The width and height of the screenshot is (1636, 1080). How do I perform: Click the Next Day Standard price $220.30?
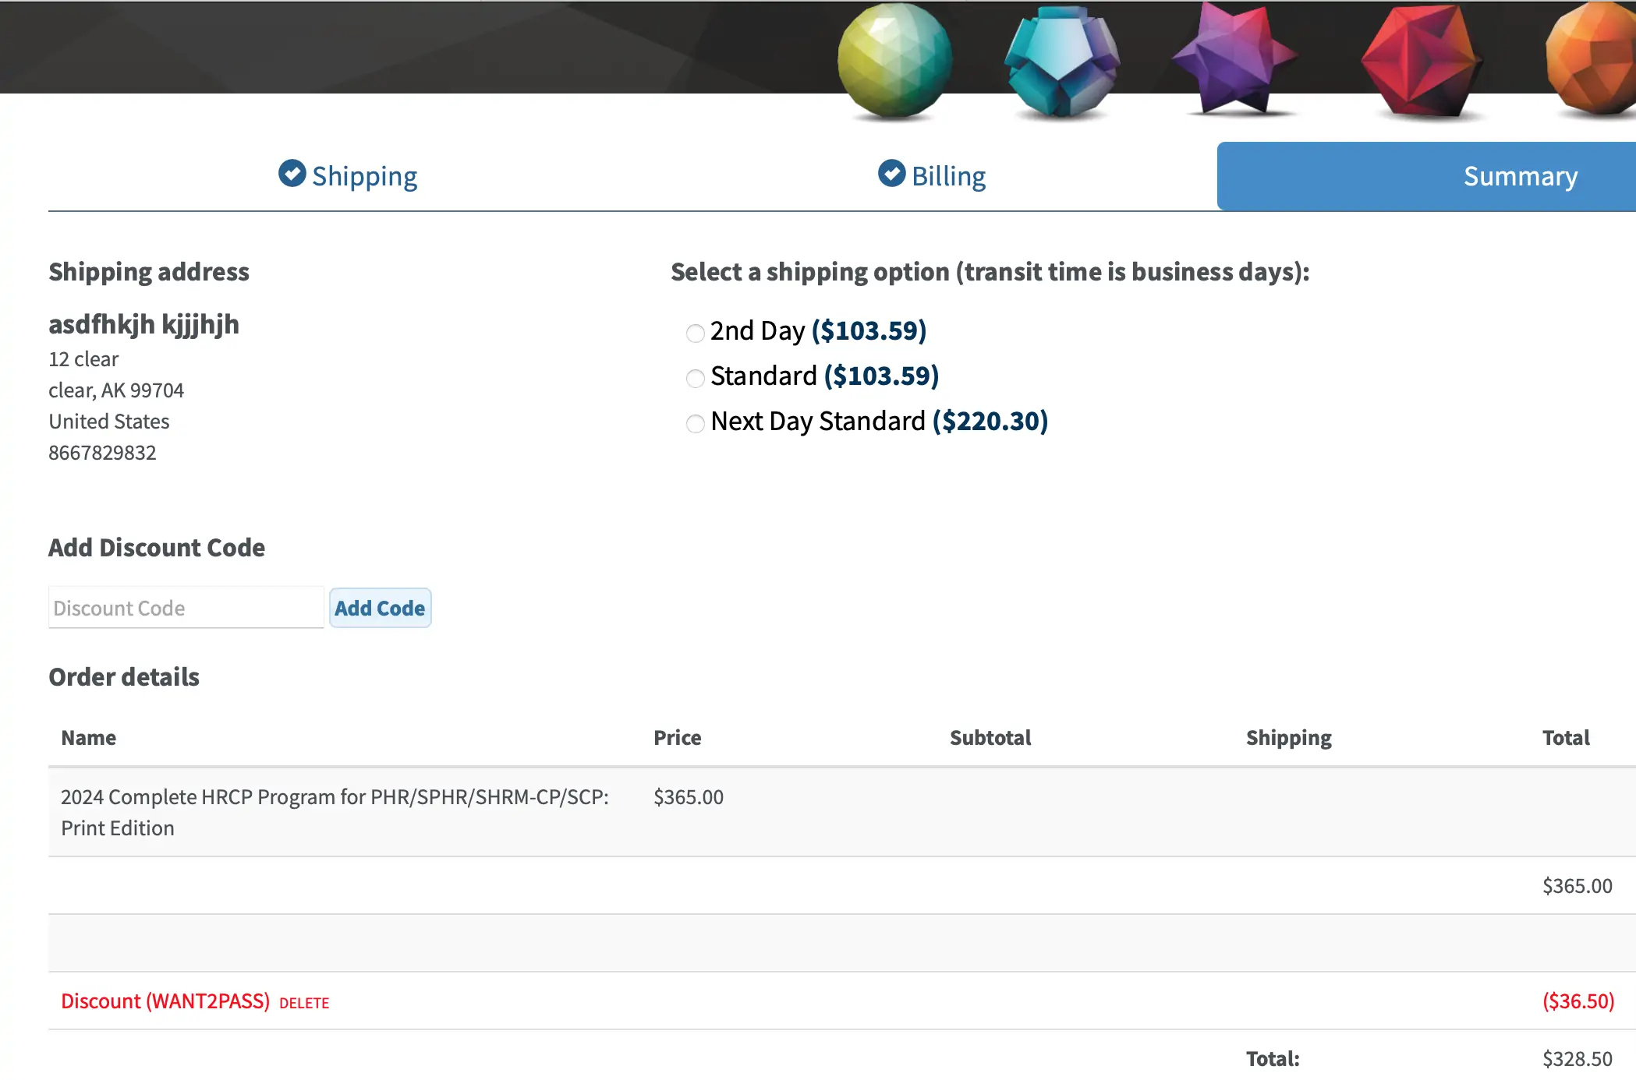pos(990,422)
